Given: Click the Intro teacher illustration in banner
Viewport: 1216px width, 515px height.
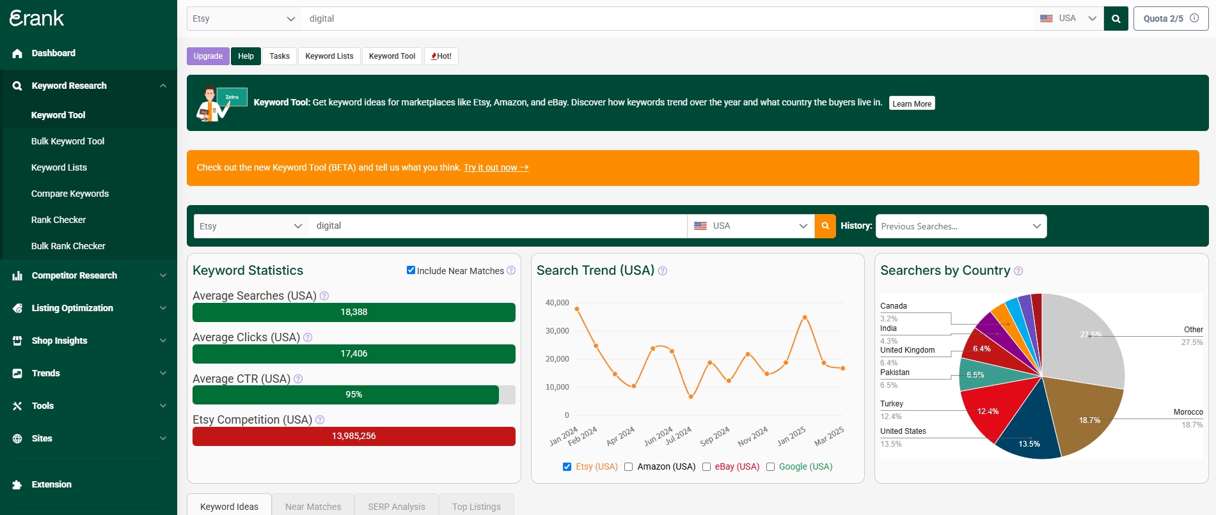Looking at the screenshot, I should pyautogui.click(x=221, y=103).
